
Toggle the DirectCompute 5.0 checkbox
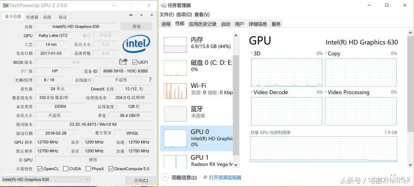click(x=111, y=169)
